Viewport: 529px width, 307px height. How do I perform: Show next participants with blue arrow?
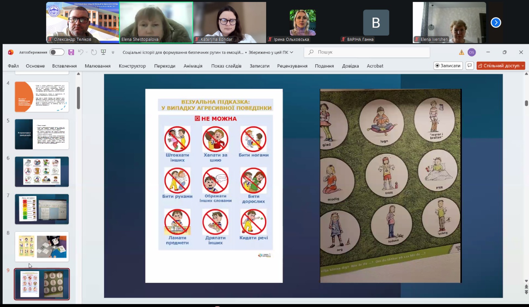point(496,22)
